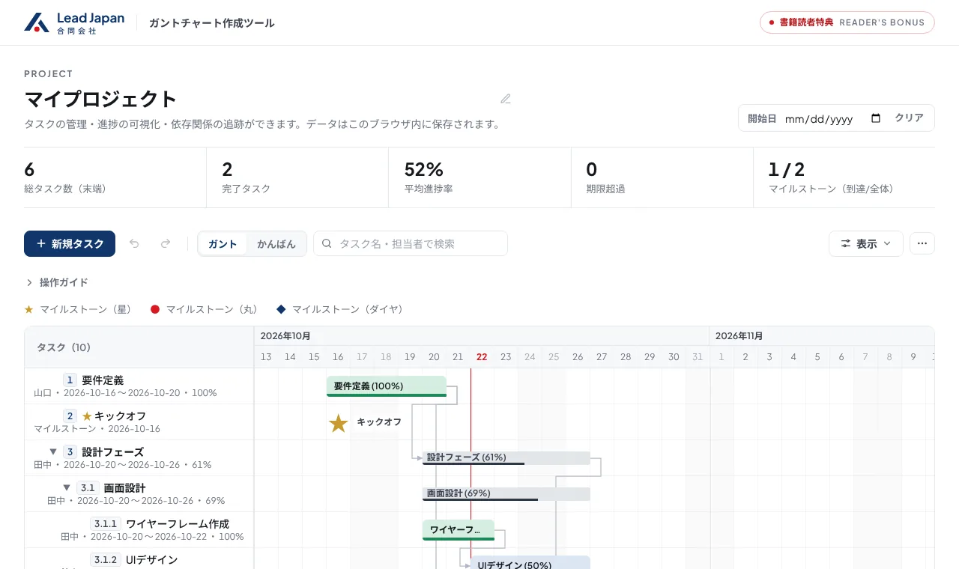Click the star milestone legend icon
The height and width of the screenshot is (569, 959).
(x=28, y=309)
